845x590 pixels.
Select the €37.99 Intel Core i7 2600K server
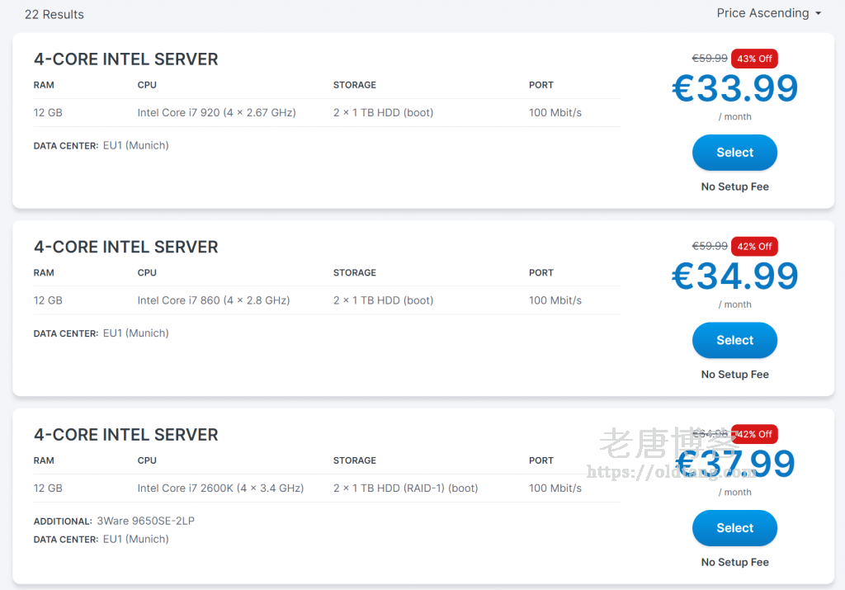[734, 528]
